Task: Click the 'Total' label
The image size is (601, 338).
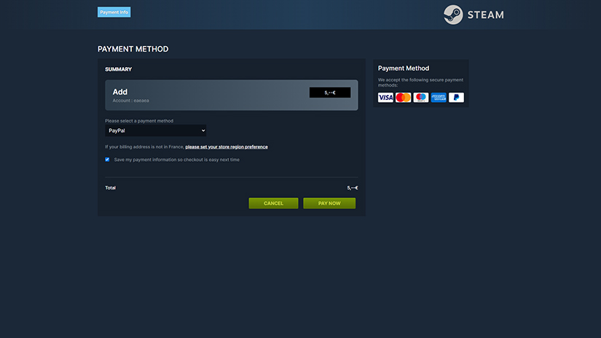Action: (x=111, y=188)
